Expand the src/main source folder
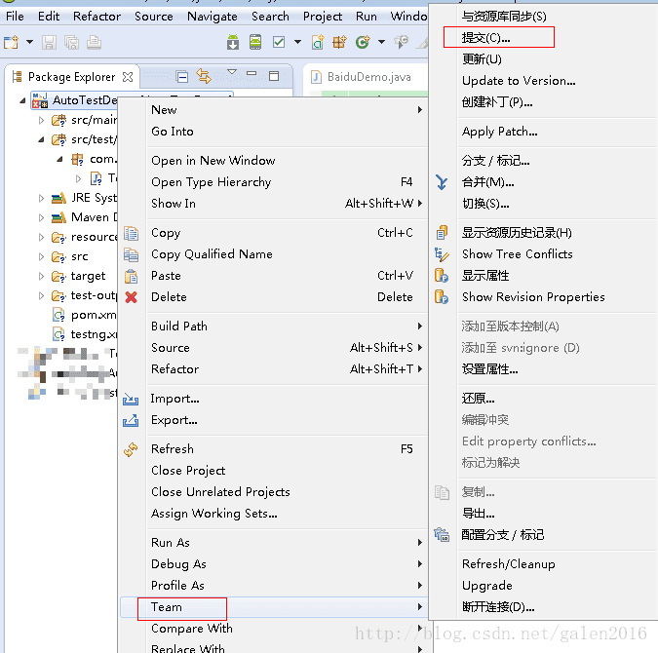 pyautogui.click(x=41, y=121)
